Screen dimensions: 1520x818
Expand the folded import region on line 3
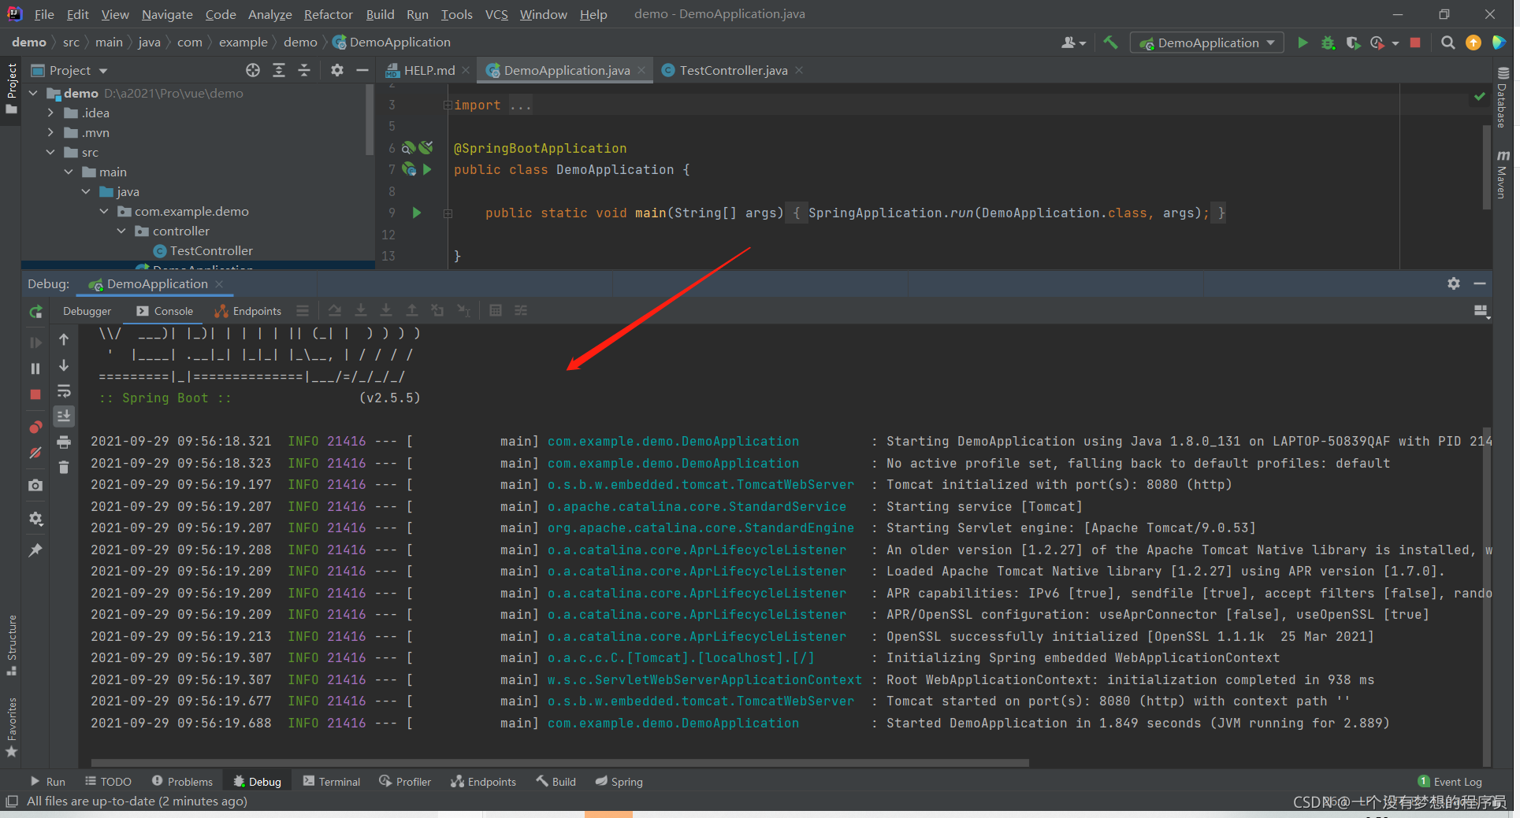click(x=448, y=105)
